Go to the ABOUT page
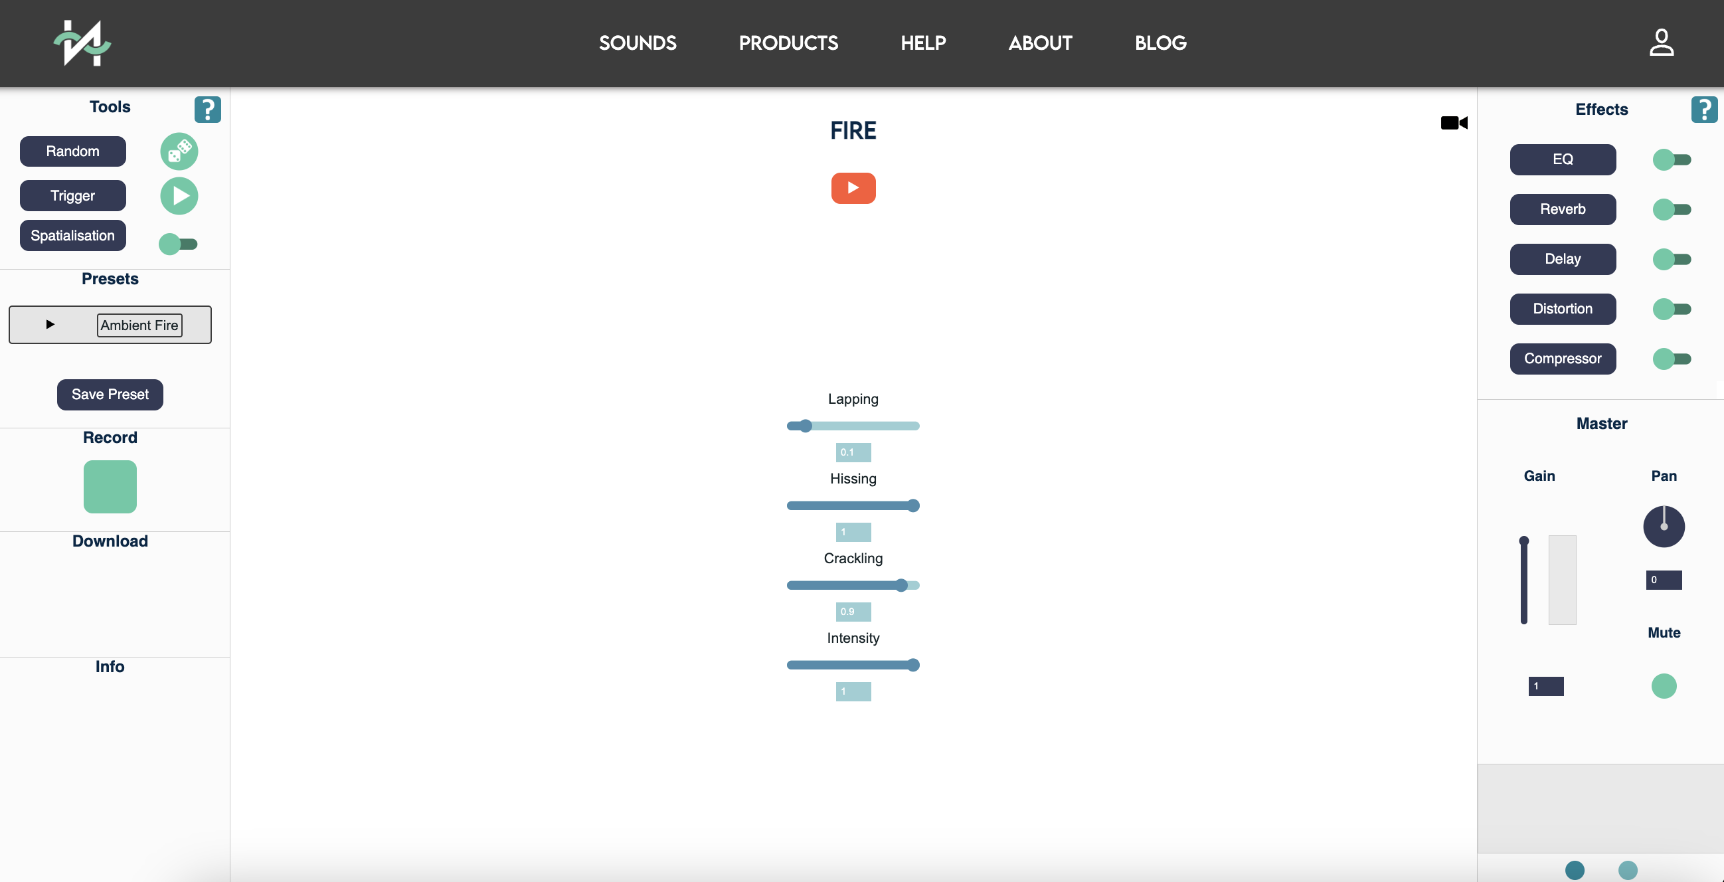 [x=1040, y=43]
